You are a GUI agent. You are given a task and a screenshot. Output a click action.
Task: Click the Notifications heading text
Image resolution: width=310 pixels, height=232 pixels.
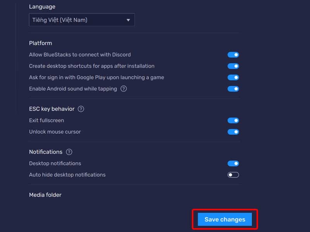point(46,152)
